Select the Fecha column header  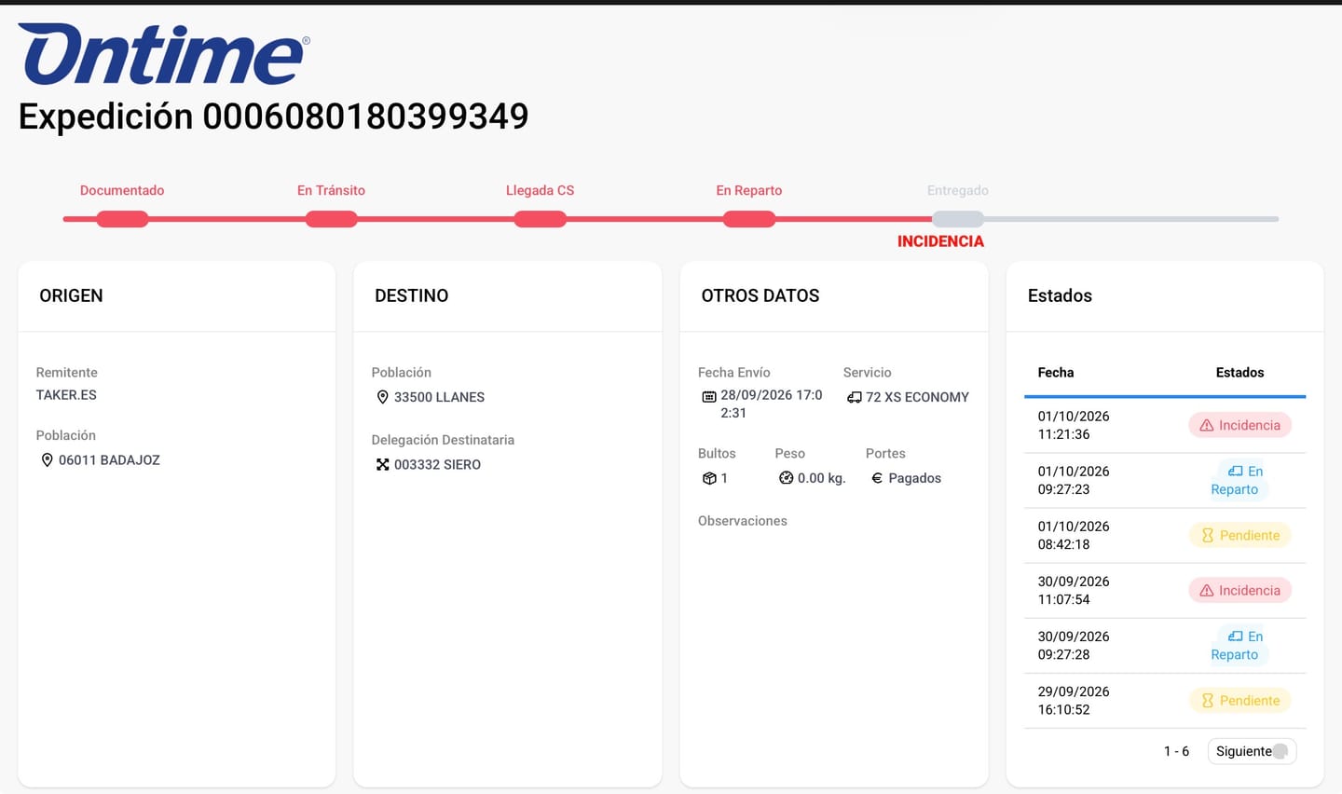point(1056,372)
